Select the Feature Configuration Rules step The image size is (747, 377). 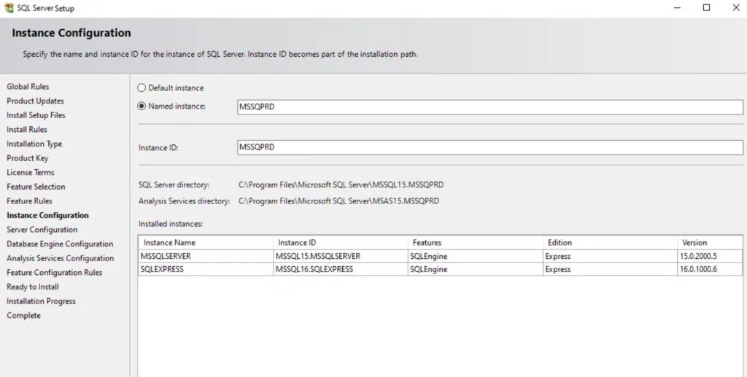click(x=54, y=272)
